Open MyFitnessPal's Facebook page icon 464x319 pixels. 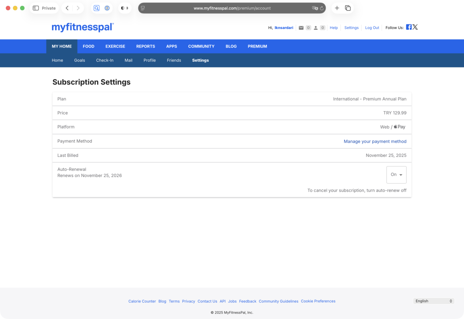click(409, 27)
